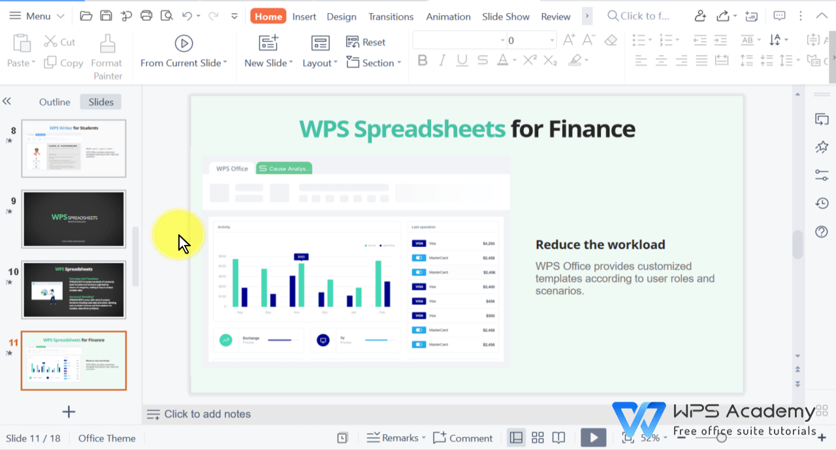
Task: Click the Print icon
Action: point(146,16)
